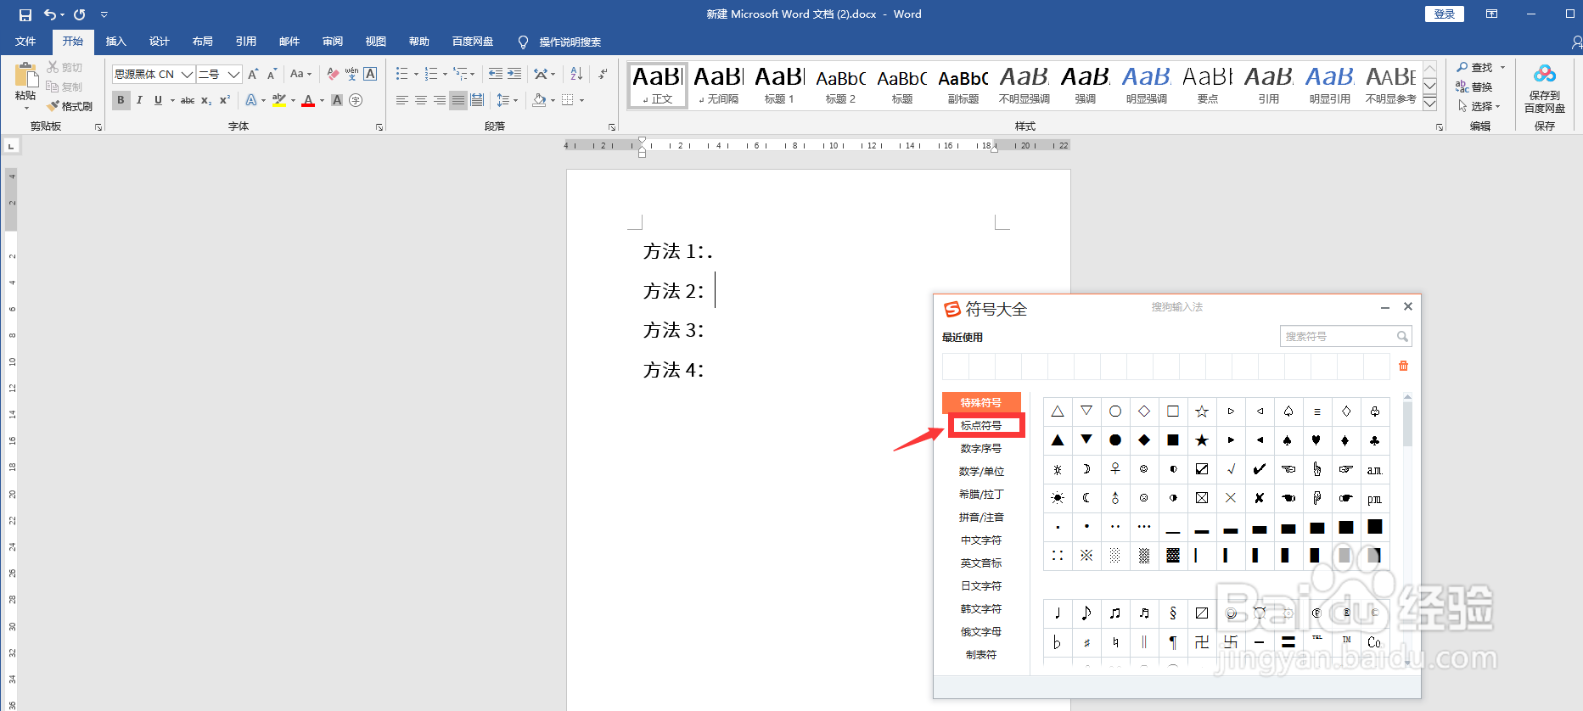
Task: Center the paragraph text
Action: pos(421,100)
